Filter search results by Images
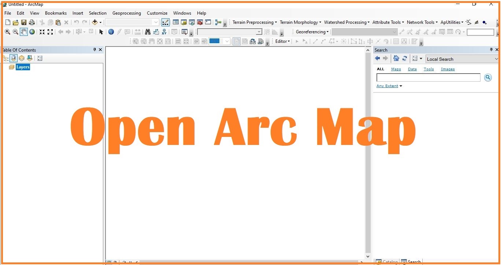 point(448,69)
